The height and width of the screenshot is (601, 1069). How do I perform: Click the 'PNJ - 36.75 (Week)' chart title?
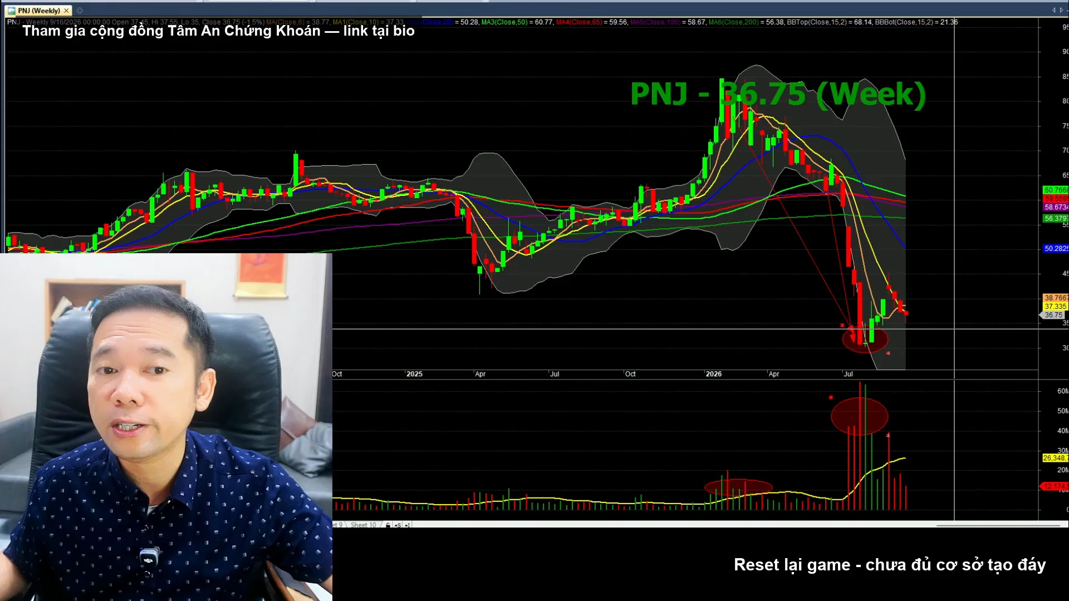[x=778, y=94]
